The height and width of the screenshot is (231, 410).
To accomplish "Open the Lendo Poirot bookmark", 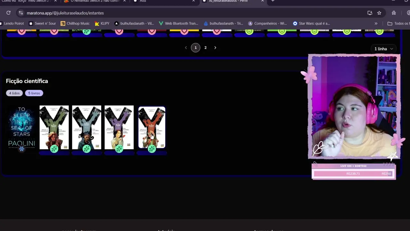I will pyautogui.click(x=12, y=23).
